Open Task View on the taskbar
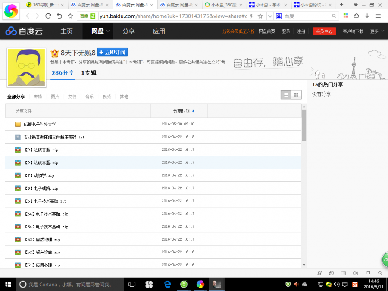 point(132,285)
